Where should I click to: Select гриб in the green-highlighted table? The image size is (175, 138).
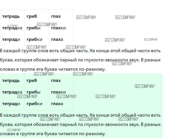(x=32, y=81)
